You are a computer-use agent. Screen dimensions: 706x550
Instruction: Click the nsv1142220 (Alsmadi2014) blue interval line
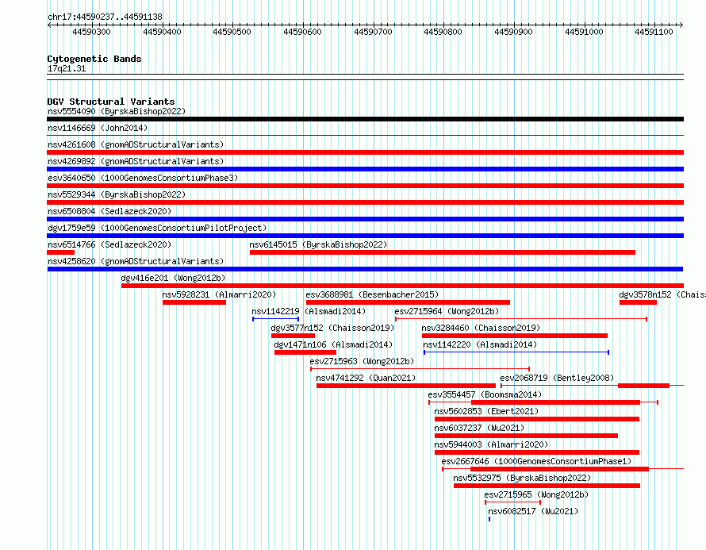pyautogui.click(x=516, y=352)
